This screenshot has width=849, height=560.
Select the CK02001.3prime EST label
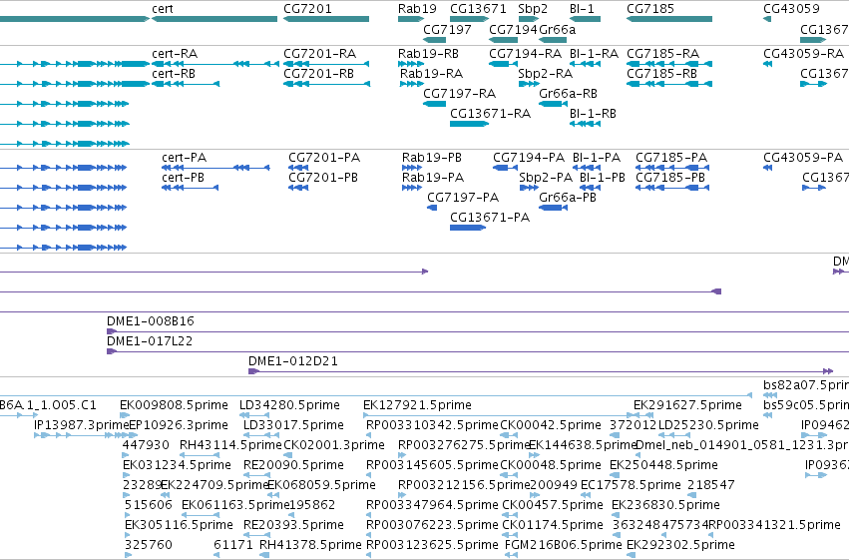pos(334,445)
